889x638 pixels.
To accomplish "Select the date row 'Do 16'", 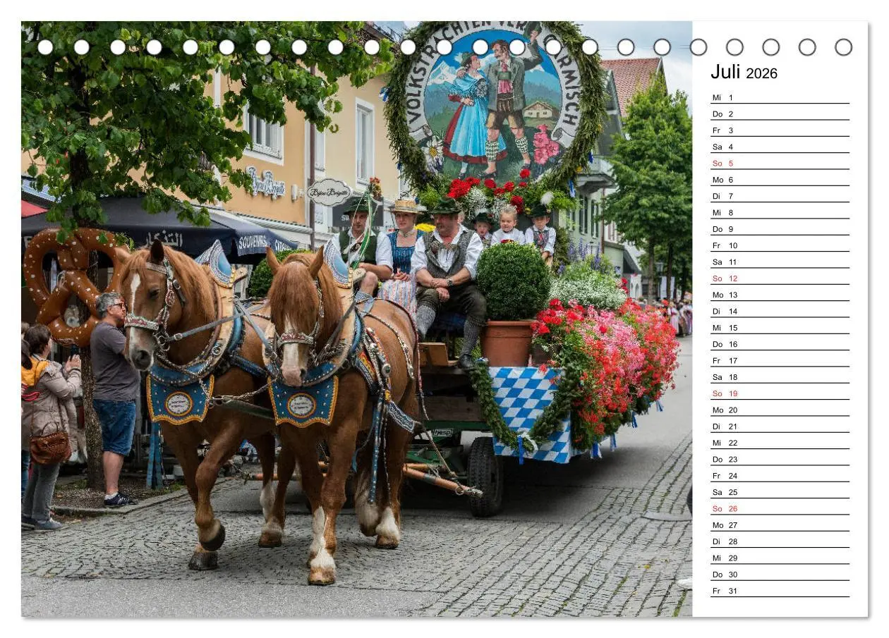I will point(780,344).
